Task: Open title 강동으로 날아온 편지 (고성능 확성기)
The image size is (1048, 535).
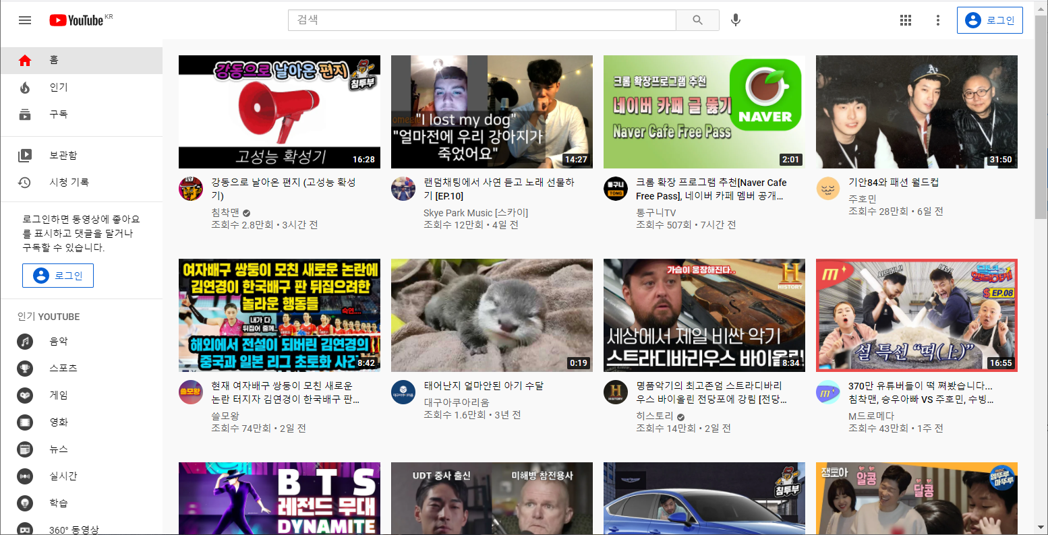Action: [x=284, y=189]
